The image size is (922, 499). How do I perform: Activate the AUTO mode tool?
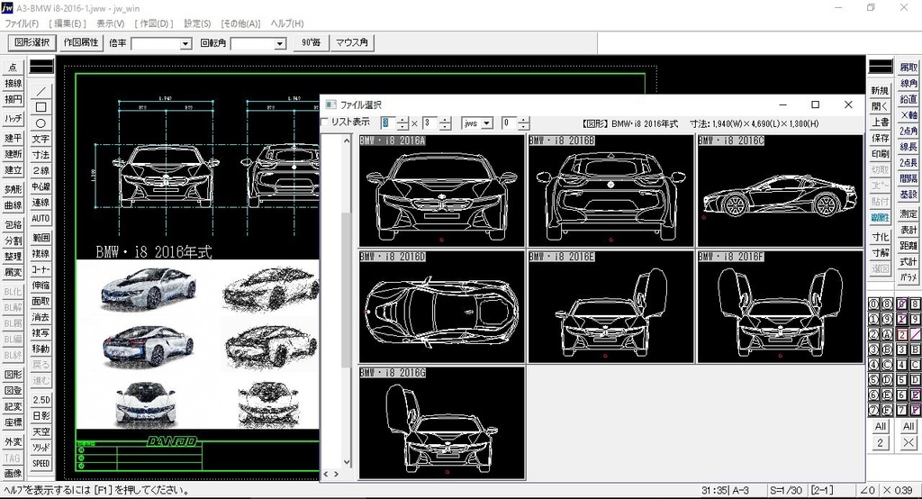pyautogui.click(x=41, y=218)
